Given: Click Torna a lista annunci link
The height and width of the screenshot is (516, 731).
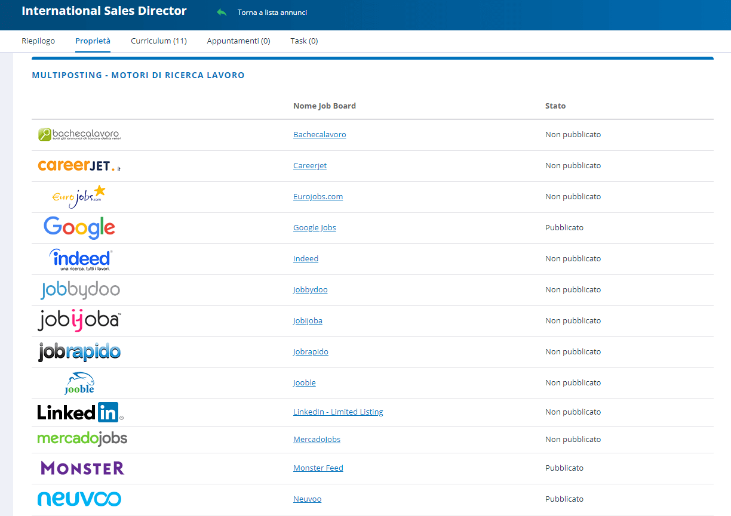Looking at the screenshot, I should coord(272,13).
